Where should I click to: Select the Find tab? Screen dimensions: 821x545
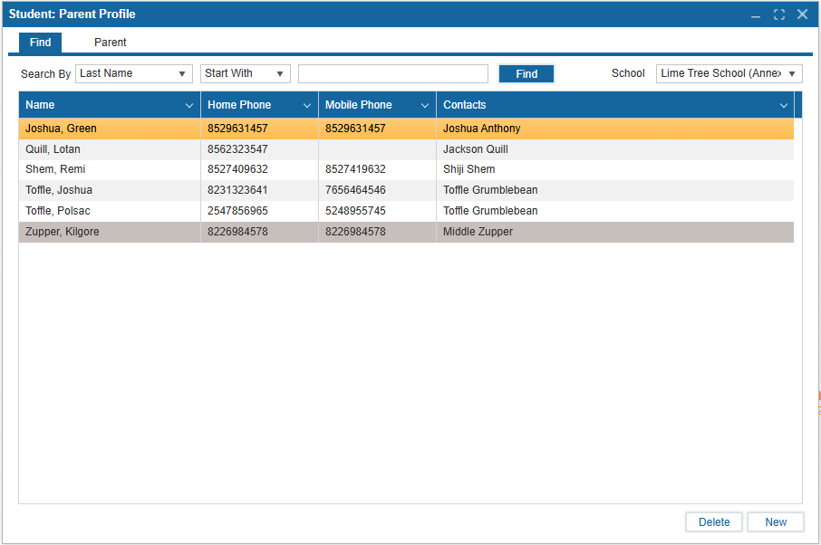41,43
